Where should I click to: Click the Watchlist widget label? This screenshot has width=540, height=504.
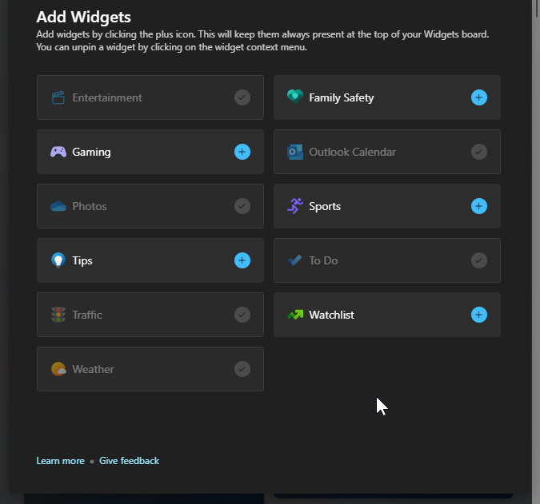point(331,315)
